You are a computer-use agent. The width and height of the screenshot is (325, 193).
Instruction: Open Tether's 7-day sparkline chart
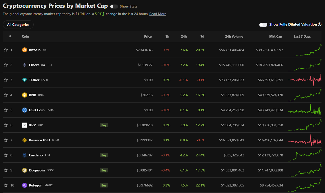click(x=304, y=80)
